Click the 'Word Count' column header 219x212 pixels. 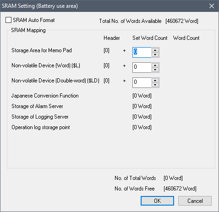[186, 38]
